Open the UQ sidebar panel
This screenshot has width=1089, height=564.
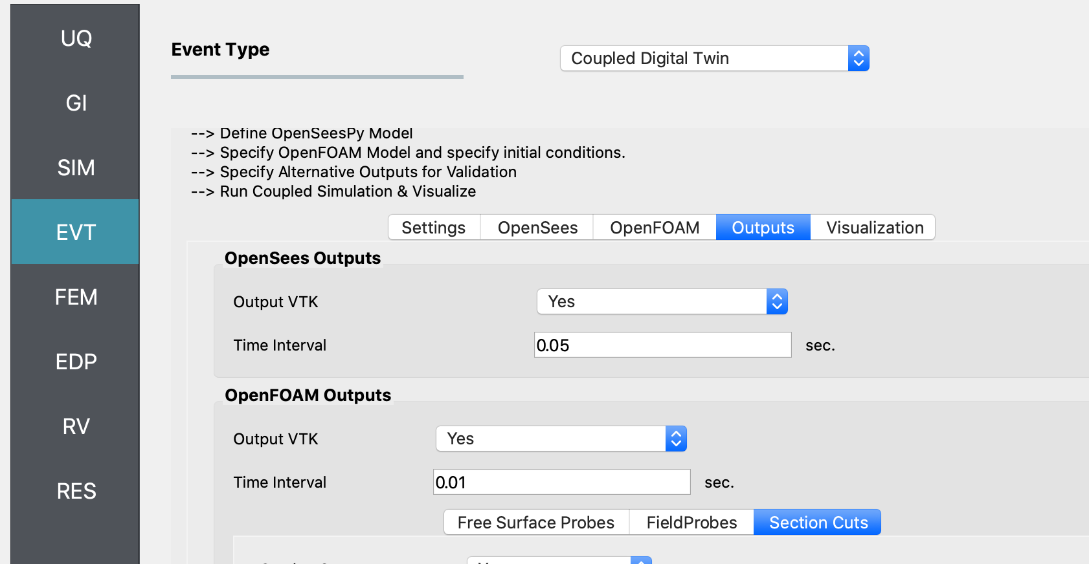(x=76, y=38)
